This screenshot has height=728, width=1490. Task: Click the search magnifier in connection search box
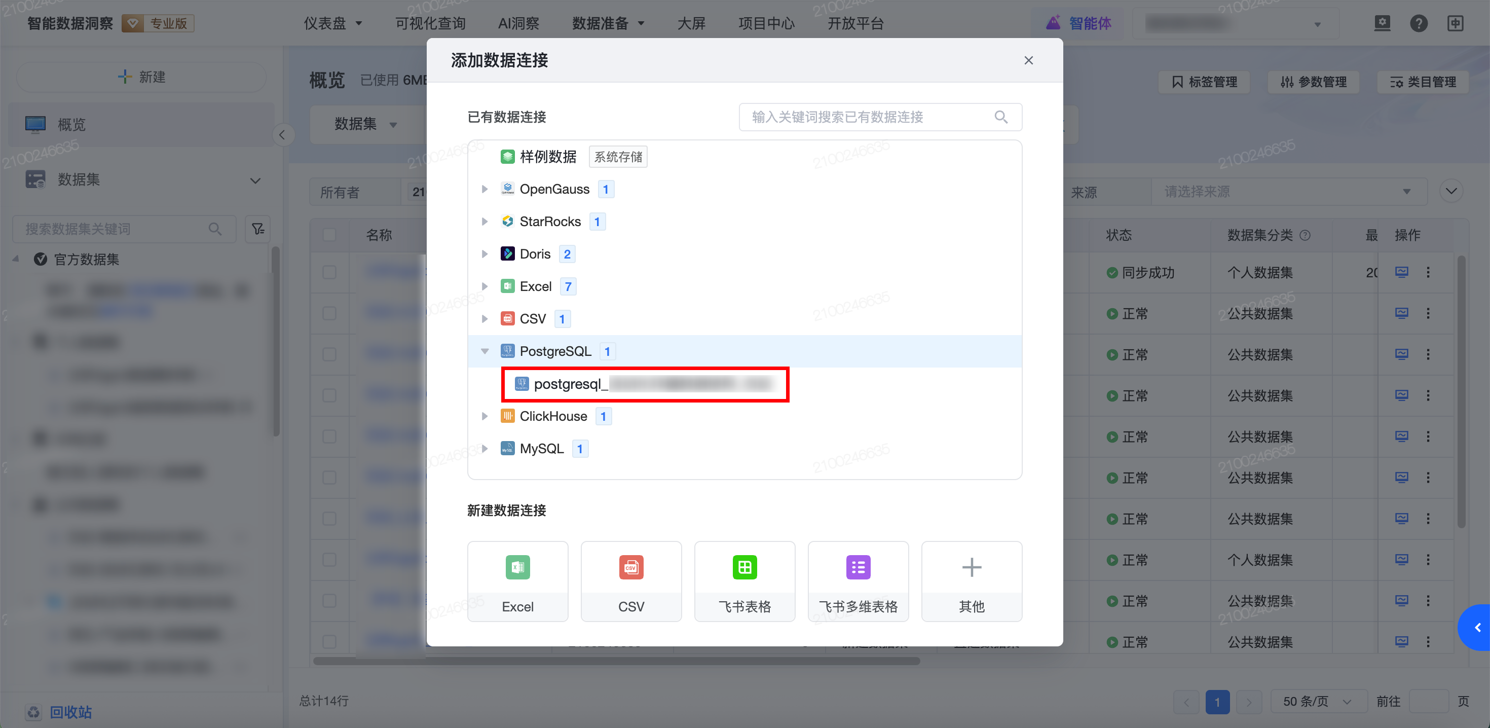tap(1000, 117)
